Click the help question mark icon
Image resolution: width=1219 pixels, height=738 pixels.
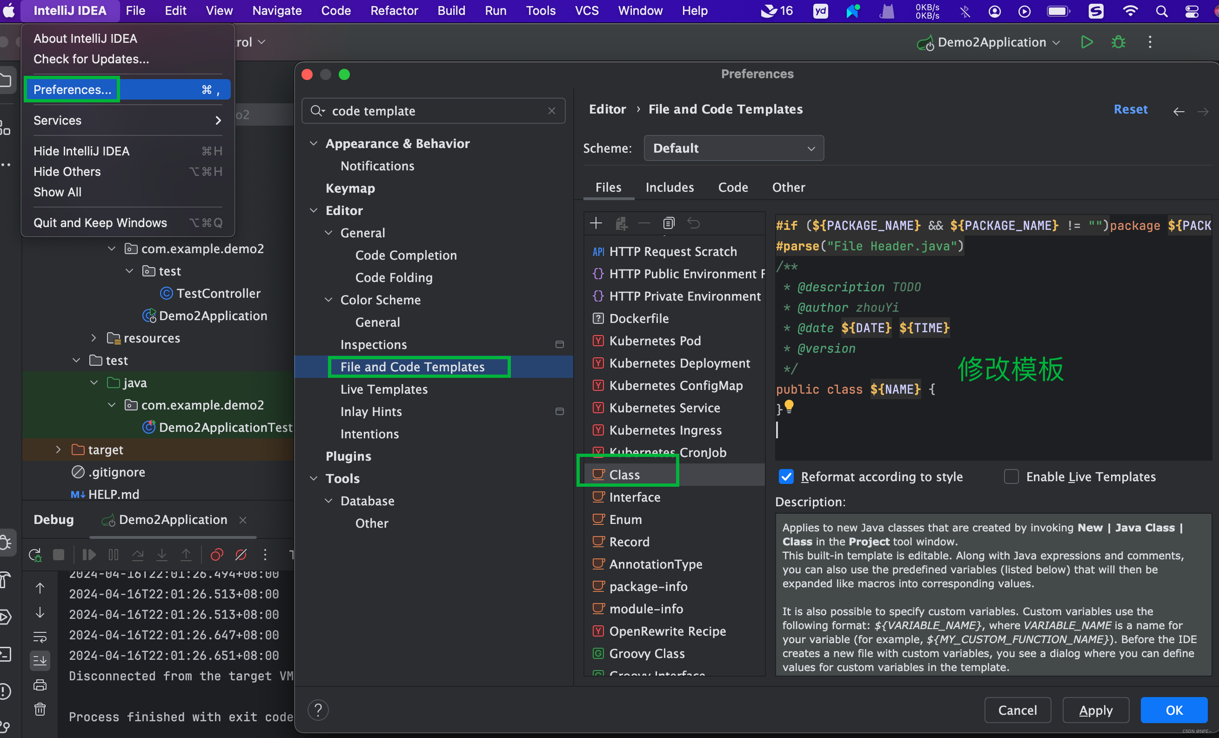(x=318, y=710)
